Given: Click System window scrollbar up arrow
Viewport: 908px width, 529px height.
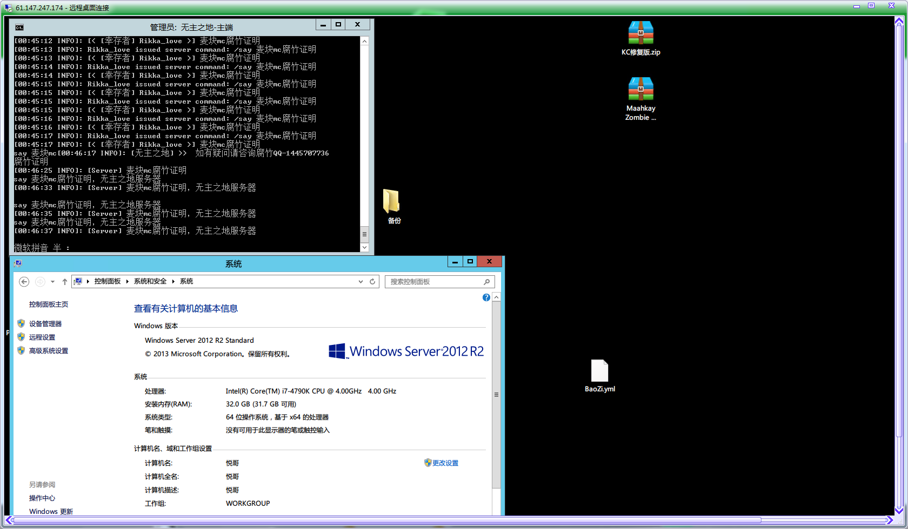Looking at the screenshot, I should pyautogui.click(x=496, y=297).
